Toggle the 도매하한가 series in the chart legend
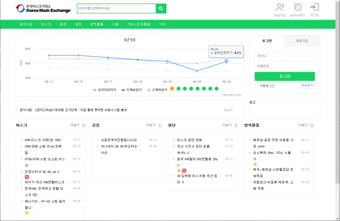 [157, 90]
